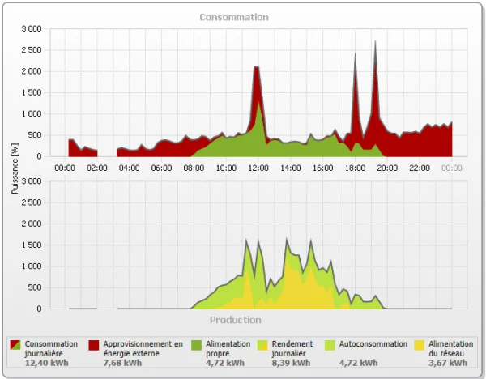Select the Consommation chart title

tap(233, 17)
